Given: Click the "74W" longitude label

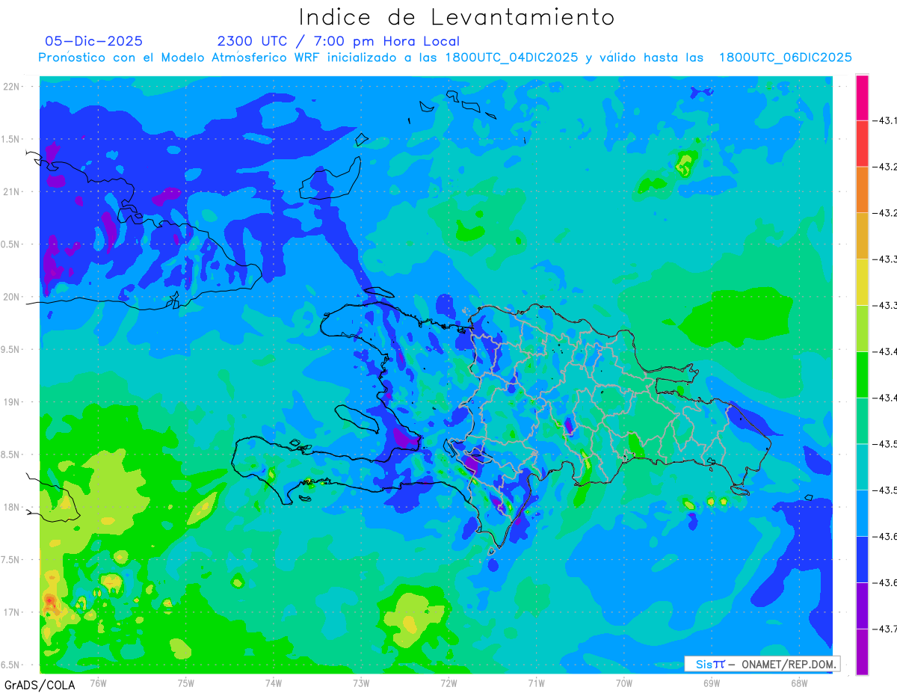Looking at the screenshot, I should tap(274, 683).
